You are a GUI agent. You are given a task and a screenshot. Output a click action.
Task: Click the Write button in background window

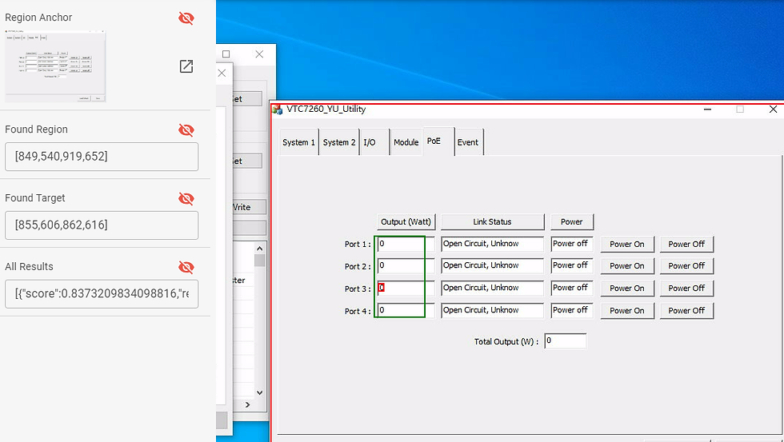(249, 207)
